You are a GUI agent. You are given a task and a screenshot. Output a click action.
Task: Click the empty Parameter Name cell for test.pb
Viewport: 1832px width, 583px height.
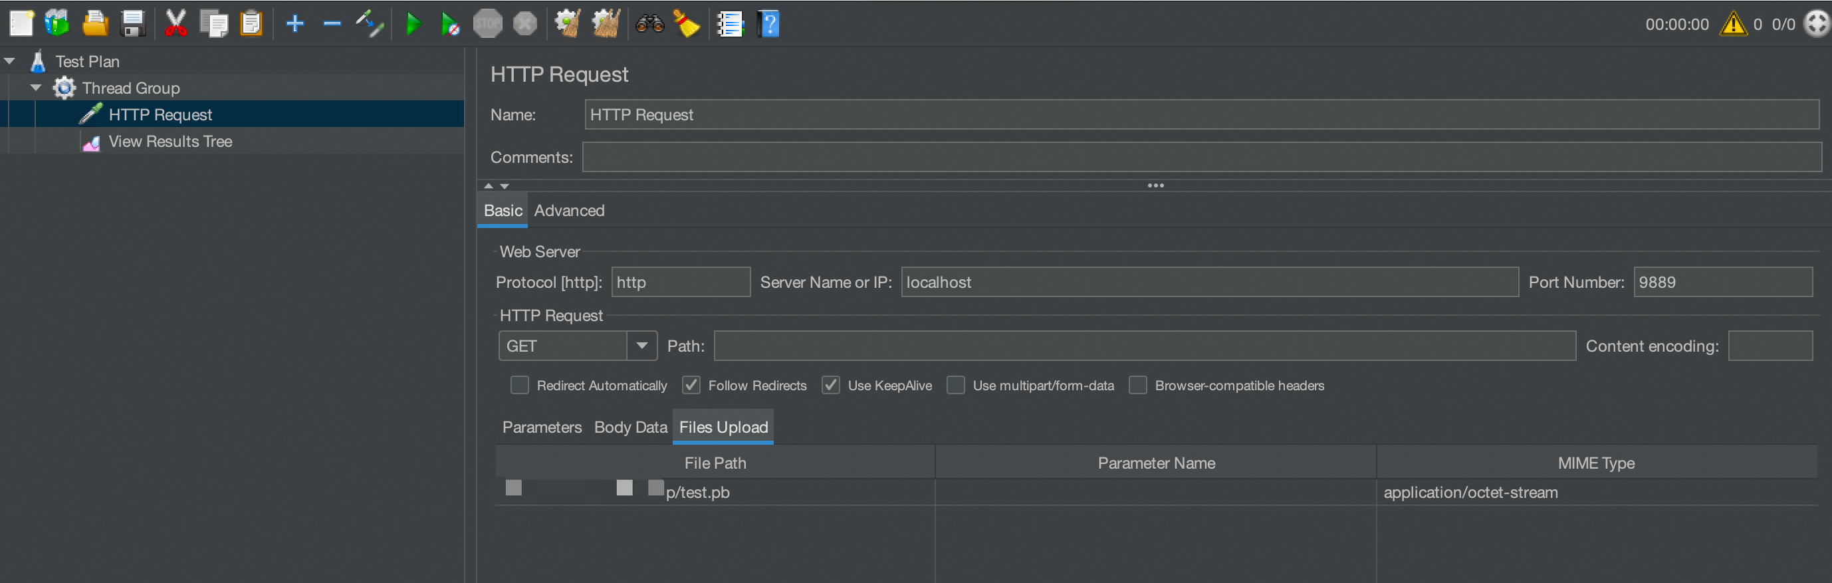click(1156, 491)
